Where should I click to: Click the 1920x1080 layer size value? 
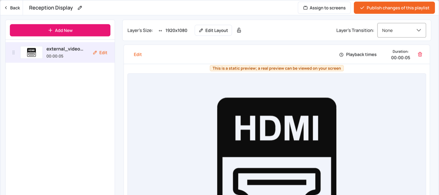(176, 30)
